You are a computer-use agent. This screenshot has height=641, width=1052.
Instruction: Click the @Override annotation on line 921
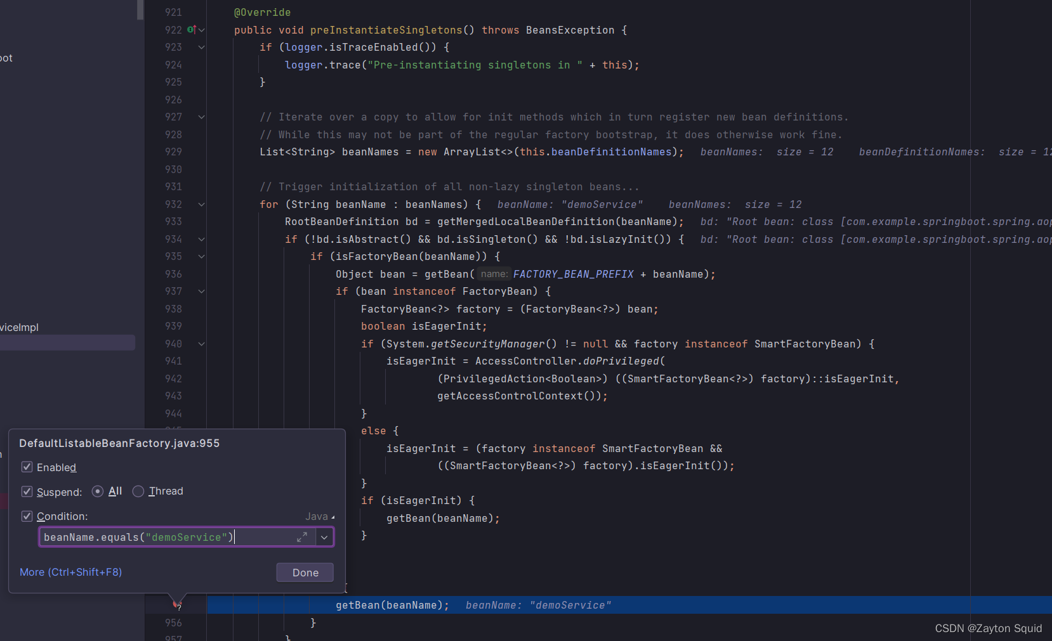point(262,13)
